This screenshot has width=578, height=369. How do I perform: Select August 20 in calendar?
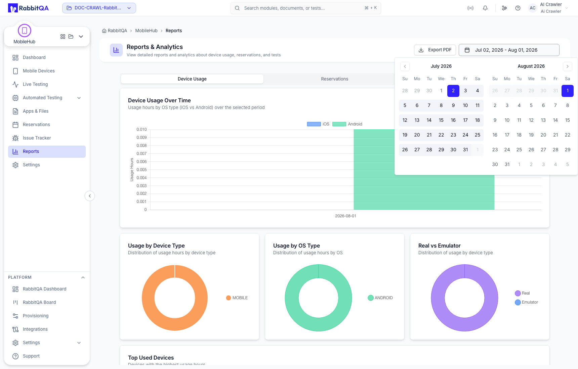point(543,135)
